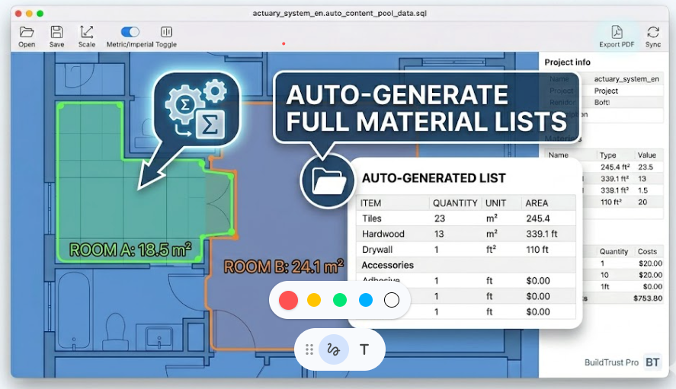The image size is (676, 389).
Task: Select the freehand draw tool
Action: [x=333, y=349]
